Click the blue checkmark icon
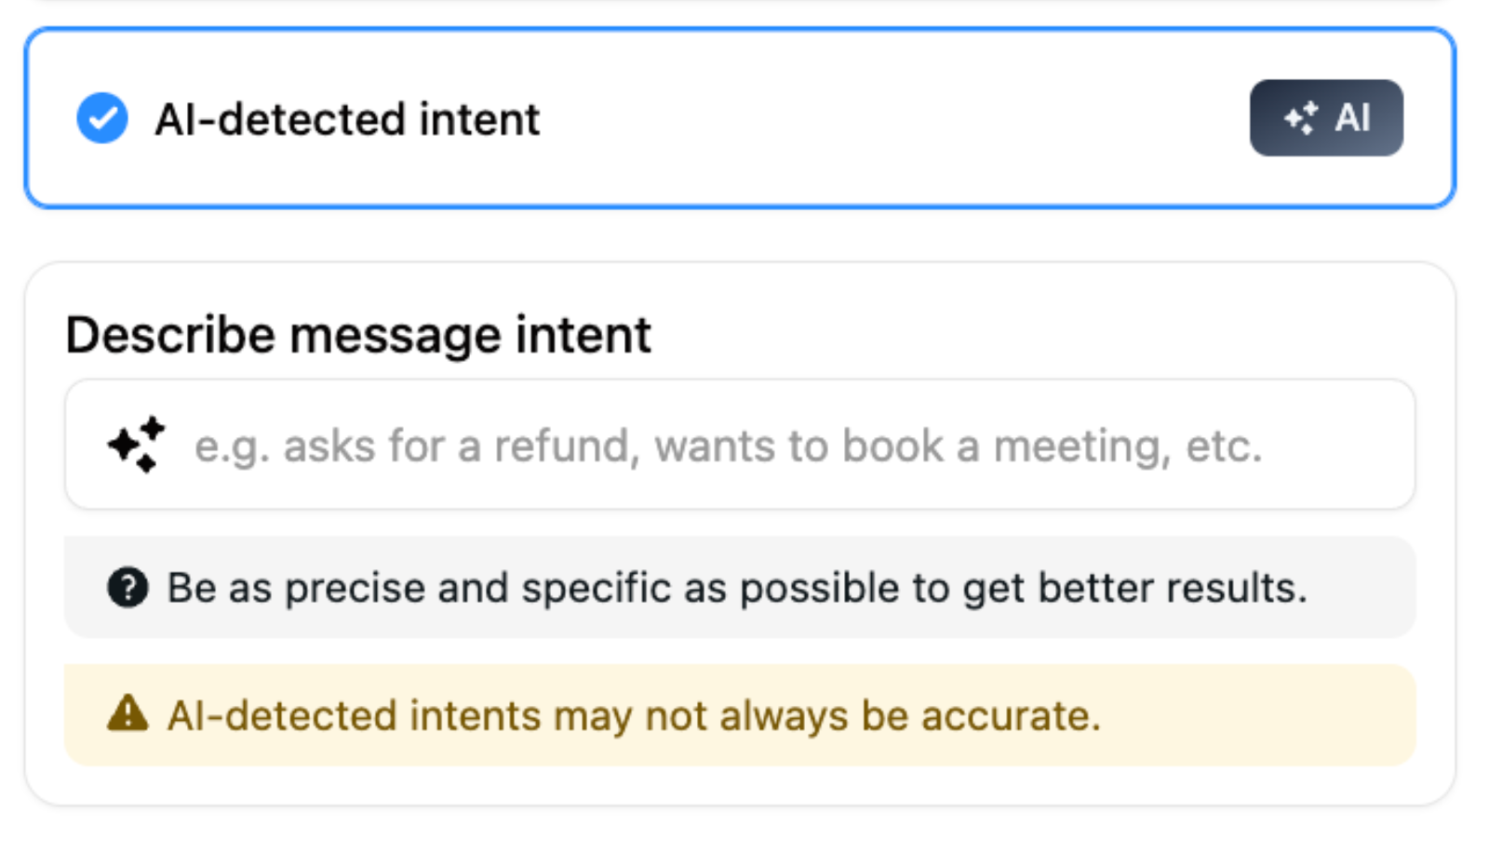Screen dimensions: 1489x865 click(x=102, y=118)
